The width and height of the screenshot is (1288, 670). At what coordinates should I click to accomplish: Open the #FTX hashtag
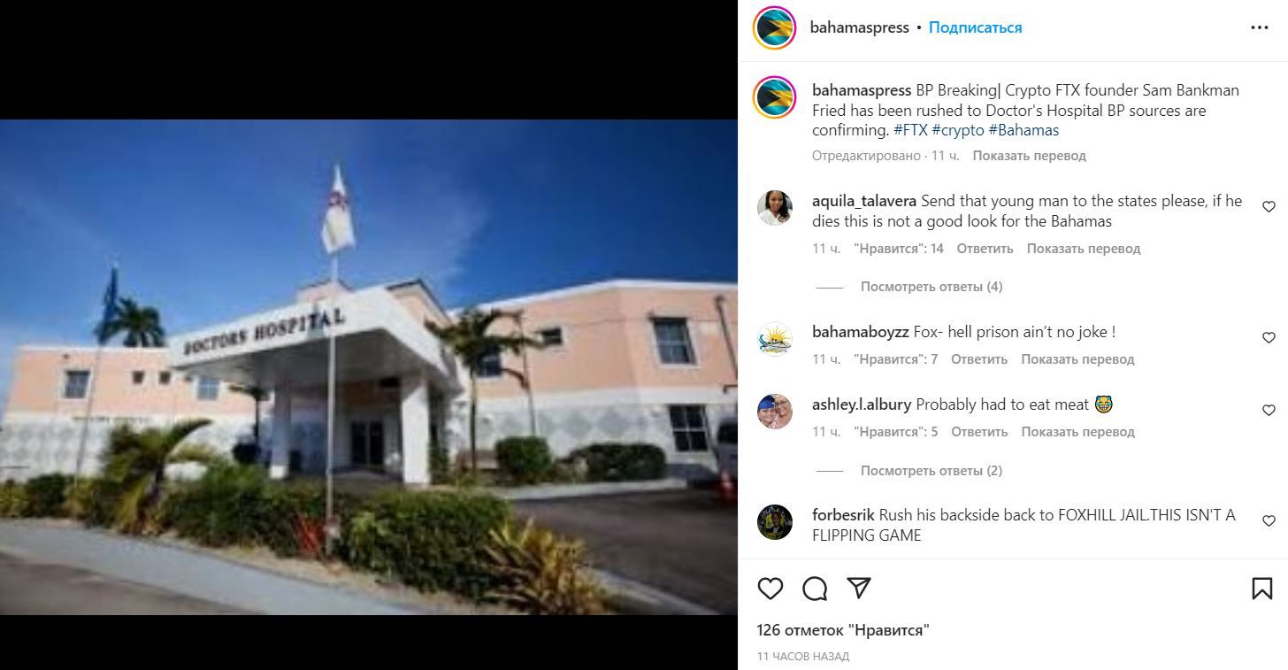pos(910,130)
